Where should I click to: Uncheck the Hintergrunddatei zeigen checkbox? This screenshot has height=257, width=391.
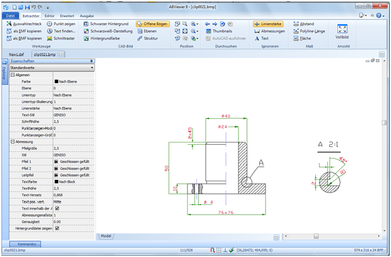pos(57,228)
